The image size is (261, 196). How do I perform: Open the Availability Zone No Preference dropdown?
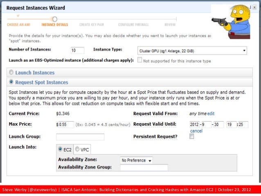tap(136, 160)
